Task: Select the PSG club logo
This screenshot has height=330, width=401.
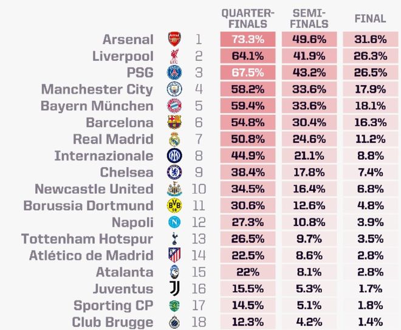Action: point(174,72)
